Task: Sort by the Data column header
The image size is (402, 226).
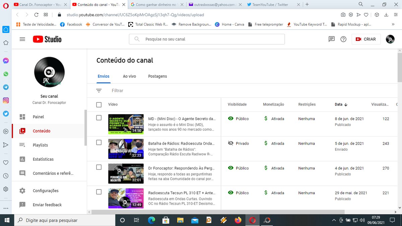Action: click(x=341, y=104)
